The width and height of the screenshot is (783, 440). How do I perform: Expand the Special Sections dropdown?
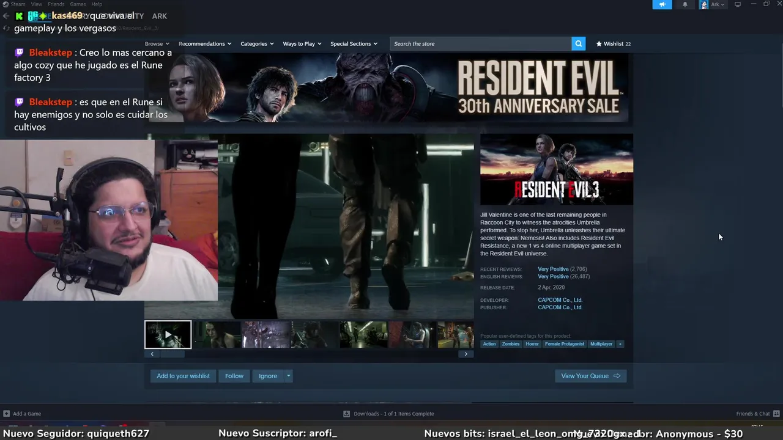coord(354,44)
